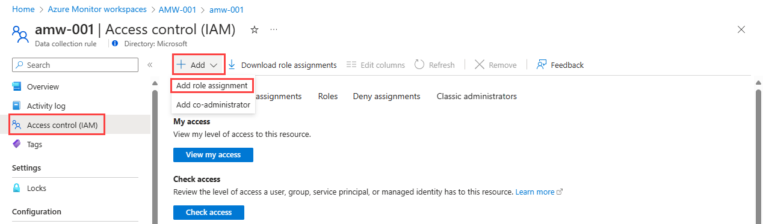Toggle the Add dropdown menu
Screen dimensions: 763x224
(x=199, y=65)
